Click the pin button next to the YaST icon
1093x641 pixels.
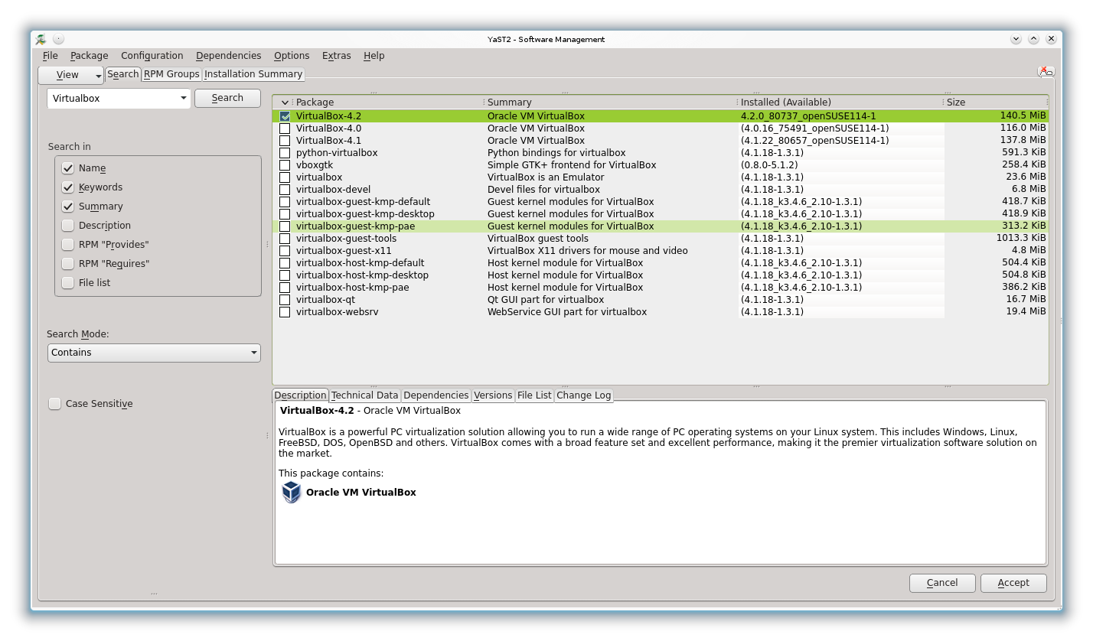58,39
